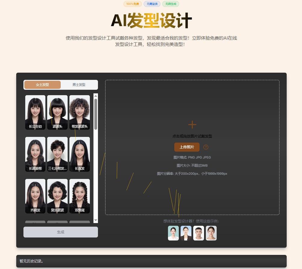This screenshot has width=302, height=269.
Task: Click the scrollbar down arrow in hairstyle list
Action: (96, 221)
